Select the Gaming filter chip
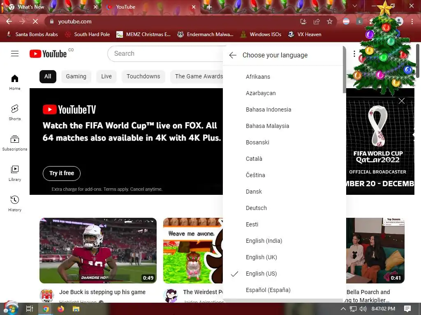 [76, 77]
